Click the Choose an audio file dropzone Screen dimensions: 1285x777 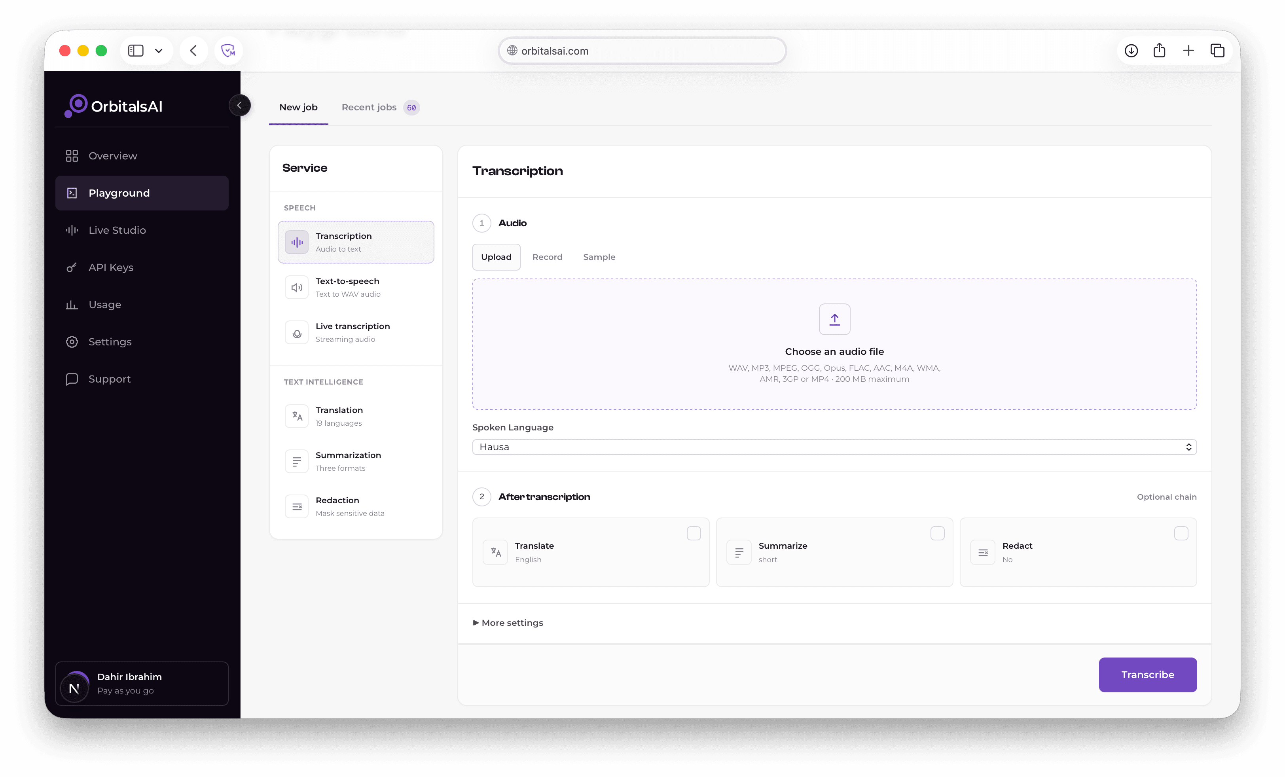[x=834, y=344]
